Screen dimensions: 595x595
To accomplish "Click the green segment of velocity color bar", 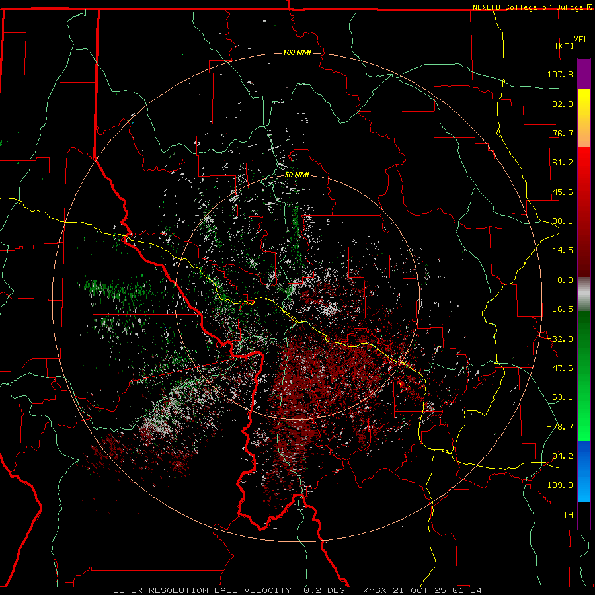I will (x=584, y=376).
